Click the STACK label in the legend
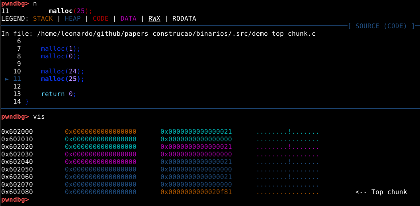420x206 pixels. click(43, 19)
